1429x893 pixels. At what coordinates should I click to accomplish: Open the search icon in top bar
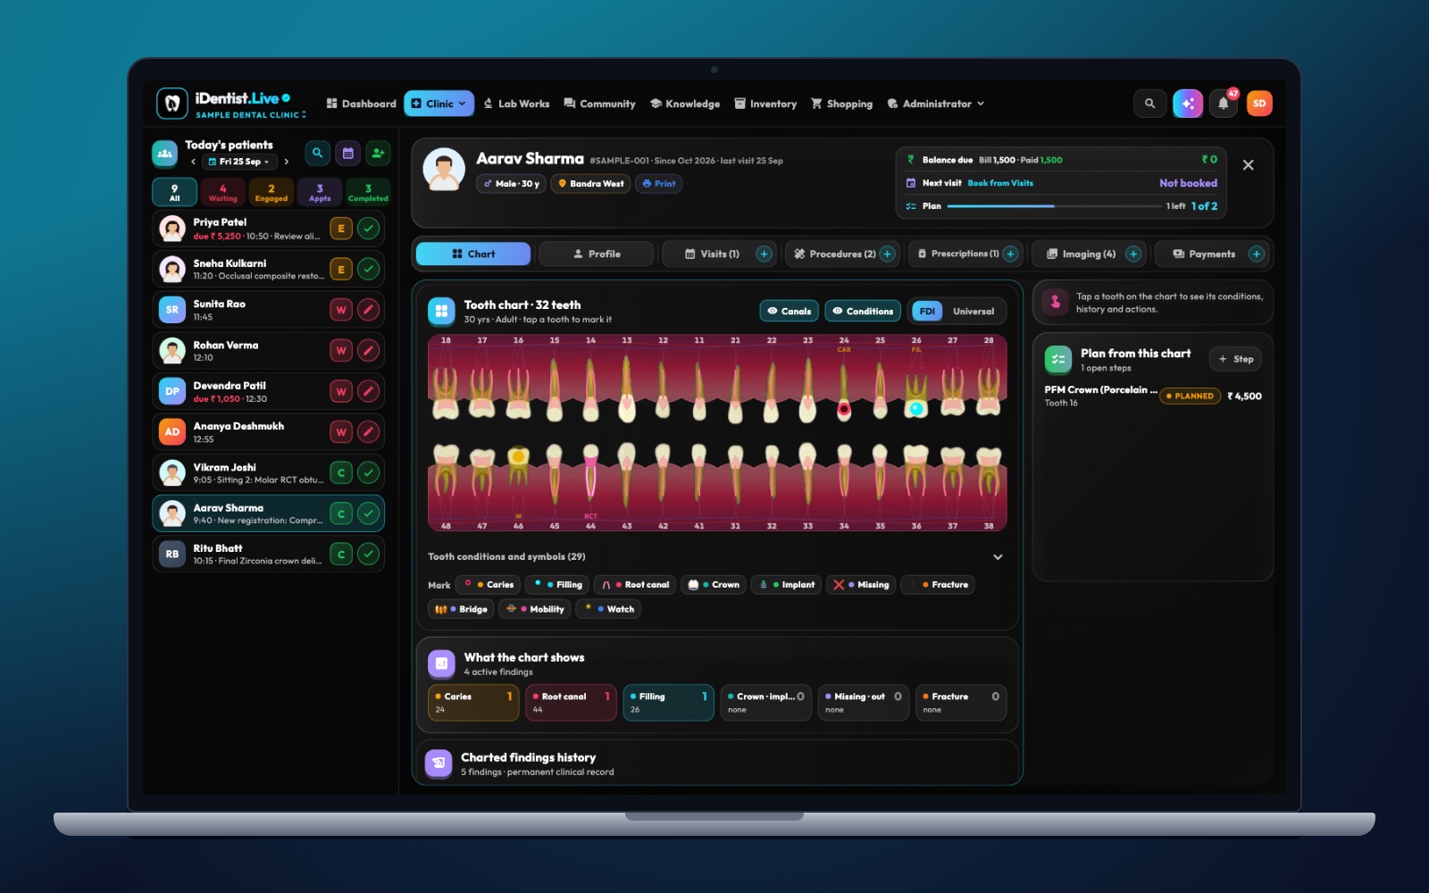1149,104
